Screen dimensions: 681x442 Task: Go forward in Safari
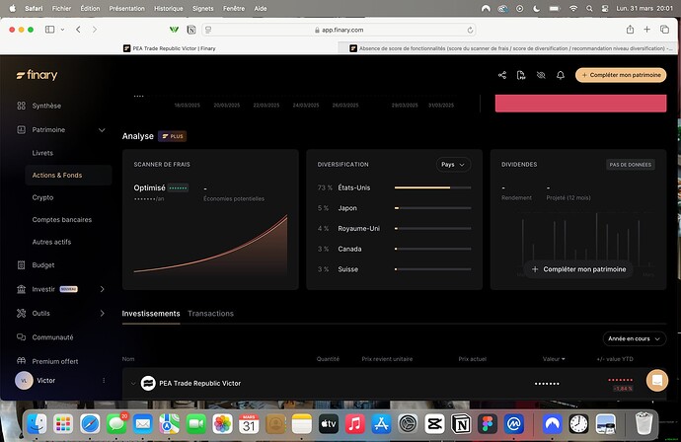point(94,30)
